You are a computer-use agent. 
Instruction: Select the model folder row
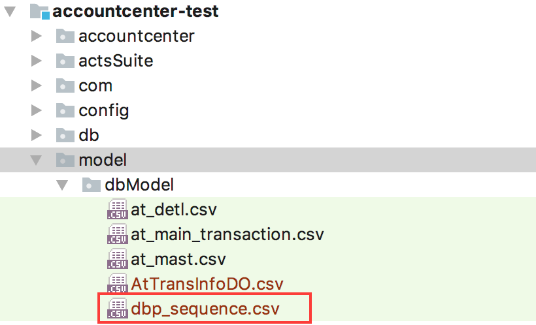click(x=268, y=160)
